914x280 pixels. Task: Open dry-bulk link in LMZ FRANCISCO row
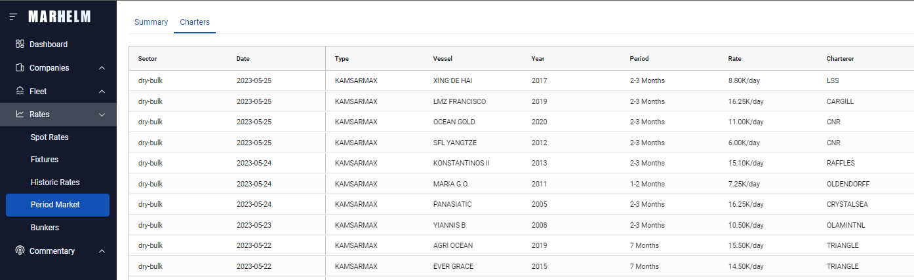click(150, 102)
